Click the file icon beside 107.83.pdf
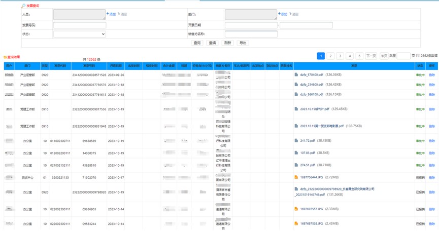This screenshot has height=232, width=439. (296, 153)
